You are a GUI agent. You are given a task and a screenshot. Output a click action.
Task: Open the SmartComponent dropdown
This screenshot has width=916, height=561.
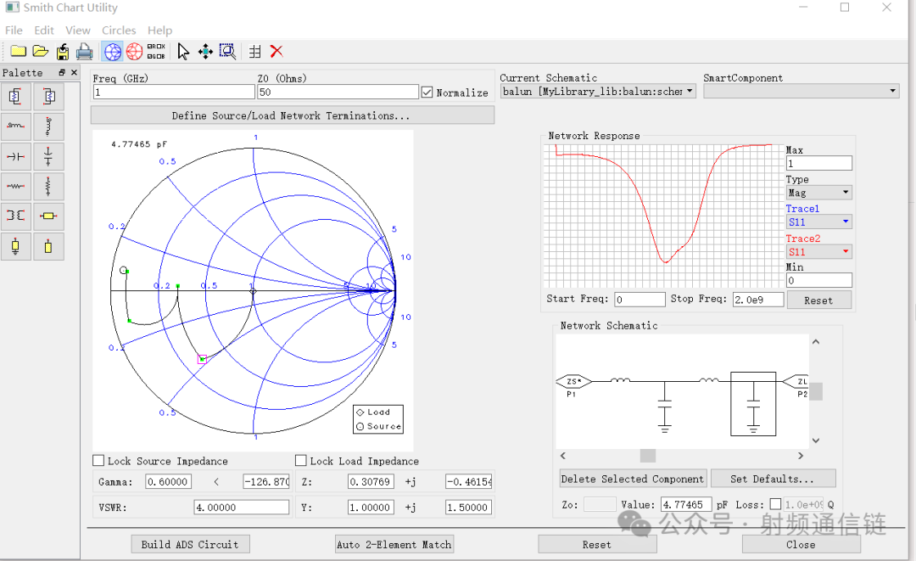[x=801, y=91]
